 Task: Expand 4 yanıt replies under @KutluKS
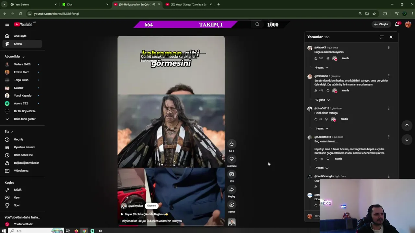[322, 68]
